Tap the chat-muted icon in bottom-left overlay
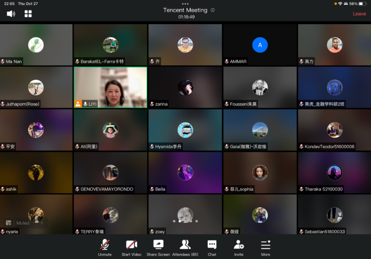371x259 pixels. (x=8, y=223)
